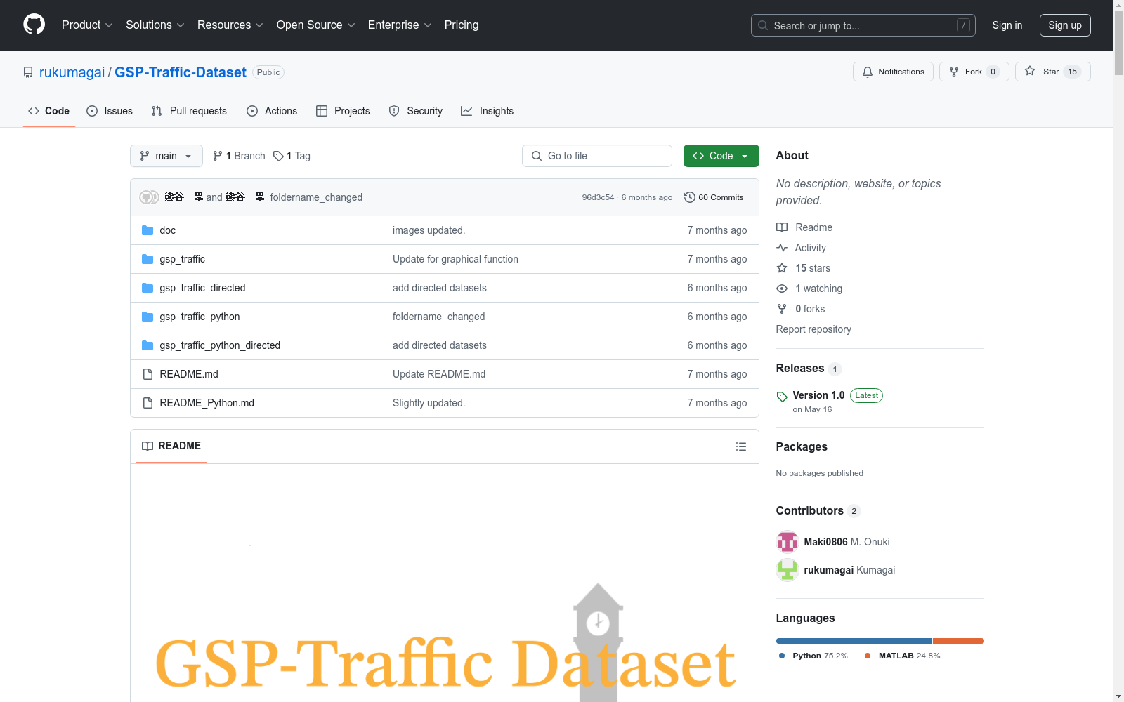Star the repository
This screenshot has height=702, width=1124.
click(1052, 72)
